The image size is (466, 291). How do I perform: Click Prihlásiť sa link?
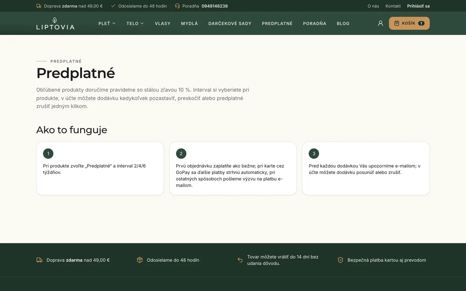click(418, 6)
